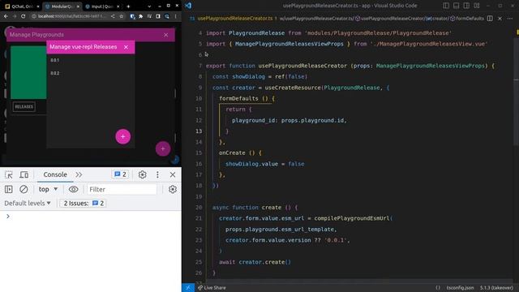Open the Chrome extensions puzzle icon
This screenshot has height=292, width=519.
140,16
